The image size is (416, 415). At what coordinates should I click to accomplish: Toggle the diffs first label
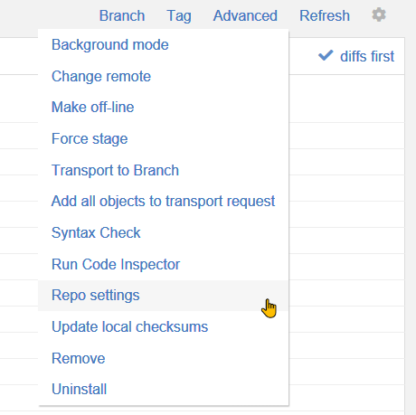point(367,56)
